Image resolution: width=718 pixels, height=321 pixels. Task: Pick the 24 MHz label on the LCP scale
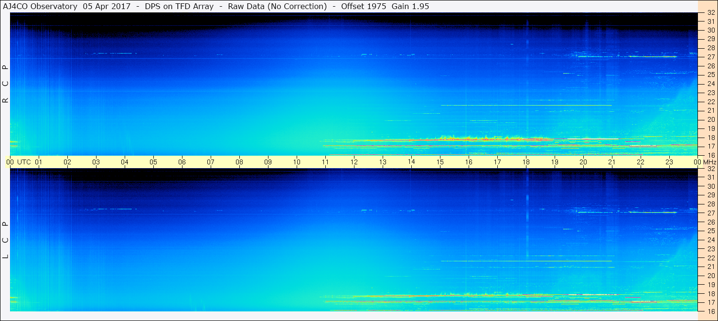710,240
